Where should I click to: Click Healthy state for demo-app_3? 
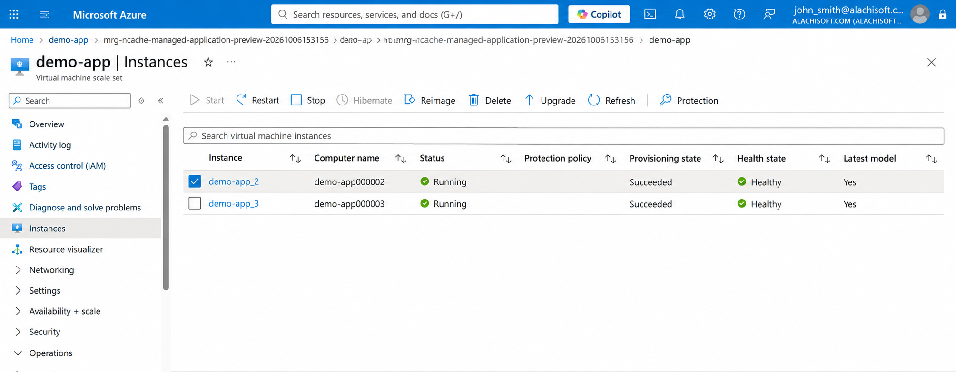[x=759, y=204]
